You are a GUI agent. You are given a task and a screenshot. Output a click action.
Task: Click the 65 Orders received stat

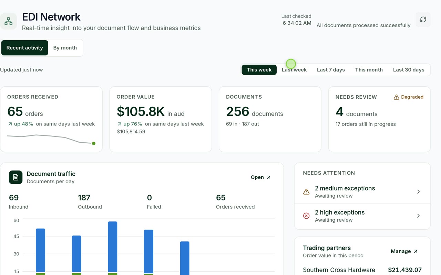[235, 202]
